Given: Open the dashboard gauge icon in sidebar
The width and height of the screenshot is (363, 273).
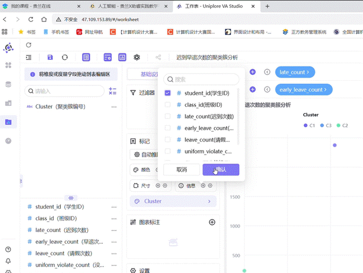Looking at the screenshot, I should point(8,141).
